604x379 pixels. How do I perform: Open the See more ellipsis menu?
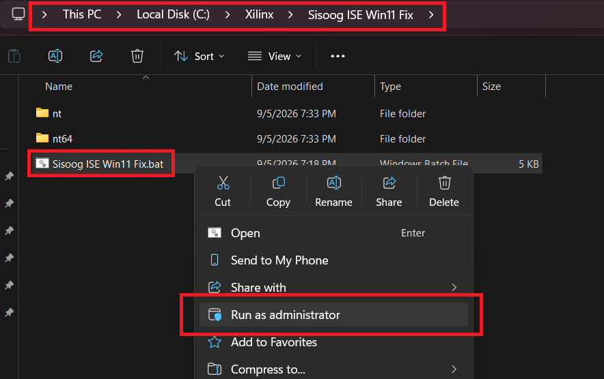[338, 56]
